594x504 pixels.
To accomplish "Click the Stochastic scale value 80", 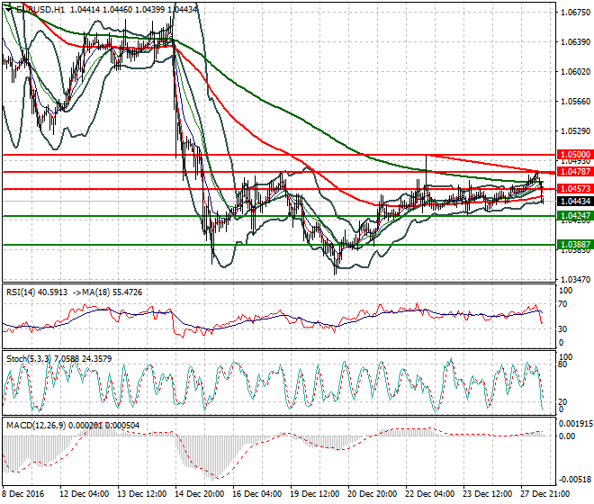I will pyautogui.click(x=563, y=364).
